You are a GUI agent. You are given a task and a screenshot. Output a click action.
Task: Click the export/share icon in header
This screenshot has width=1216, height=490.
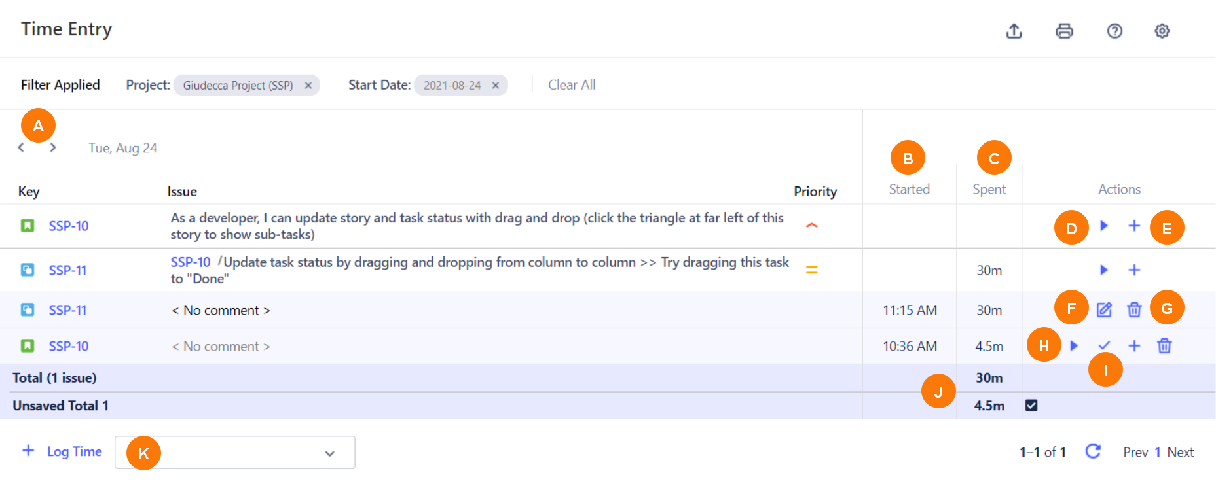point(1014,31)
